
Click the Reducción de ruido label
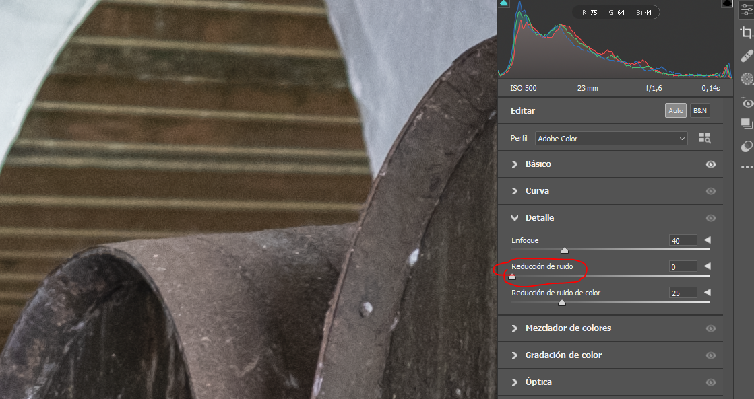(542, 266)
